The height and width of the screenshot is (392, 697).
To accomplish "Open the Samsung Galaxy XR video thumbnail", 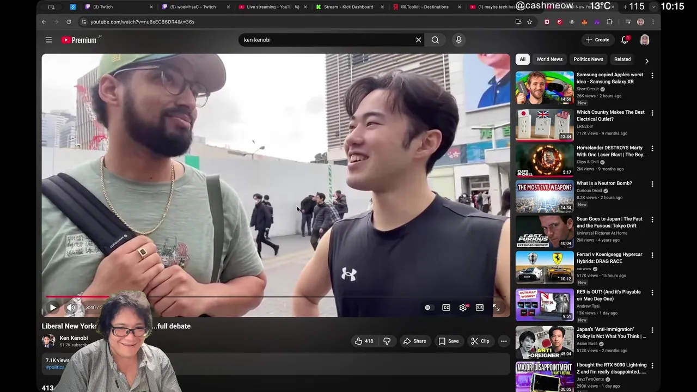I will (545, 87).
